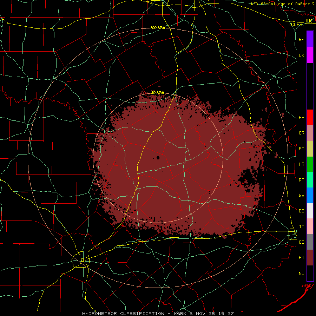Click the GR pink legend swatch
316x316 pixels.
pyautogui.click(x=310, y=133)
